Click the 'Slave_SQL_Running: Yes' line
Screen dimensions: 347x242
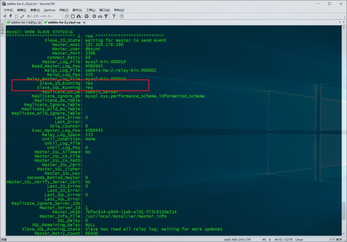65,88
